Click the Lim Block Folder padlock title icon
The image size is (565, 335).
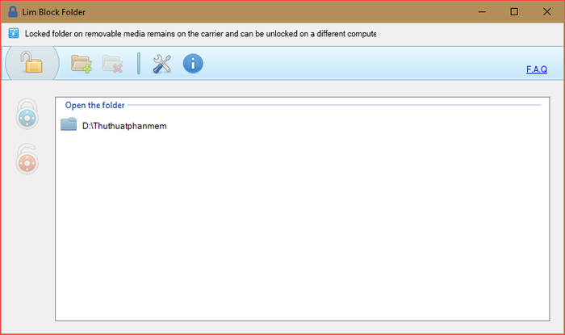click(13, 11)
